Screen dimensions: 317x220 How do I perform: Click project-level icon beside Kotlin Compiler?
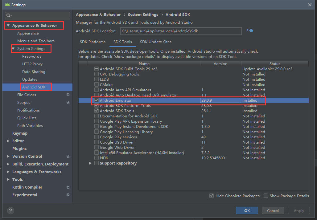coord(68,187)
